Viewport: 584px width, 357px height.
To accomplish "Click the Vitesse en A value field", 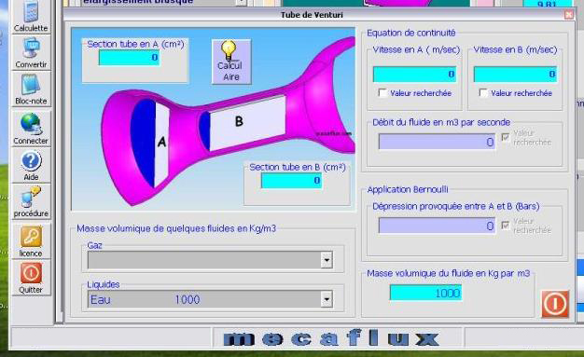I will tap(414, 74).
